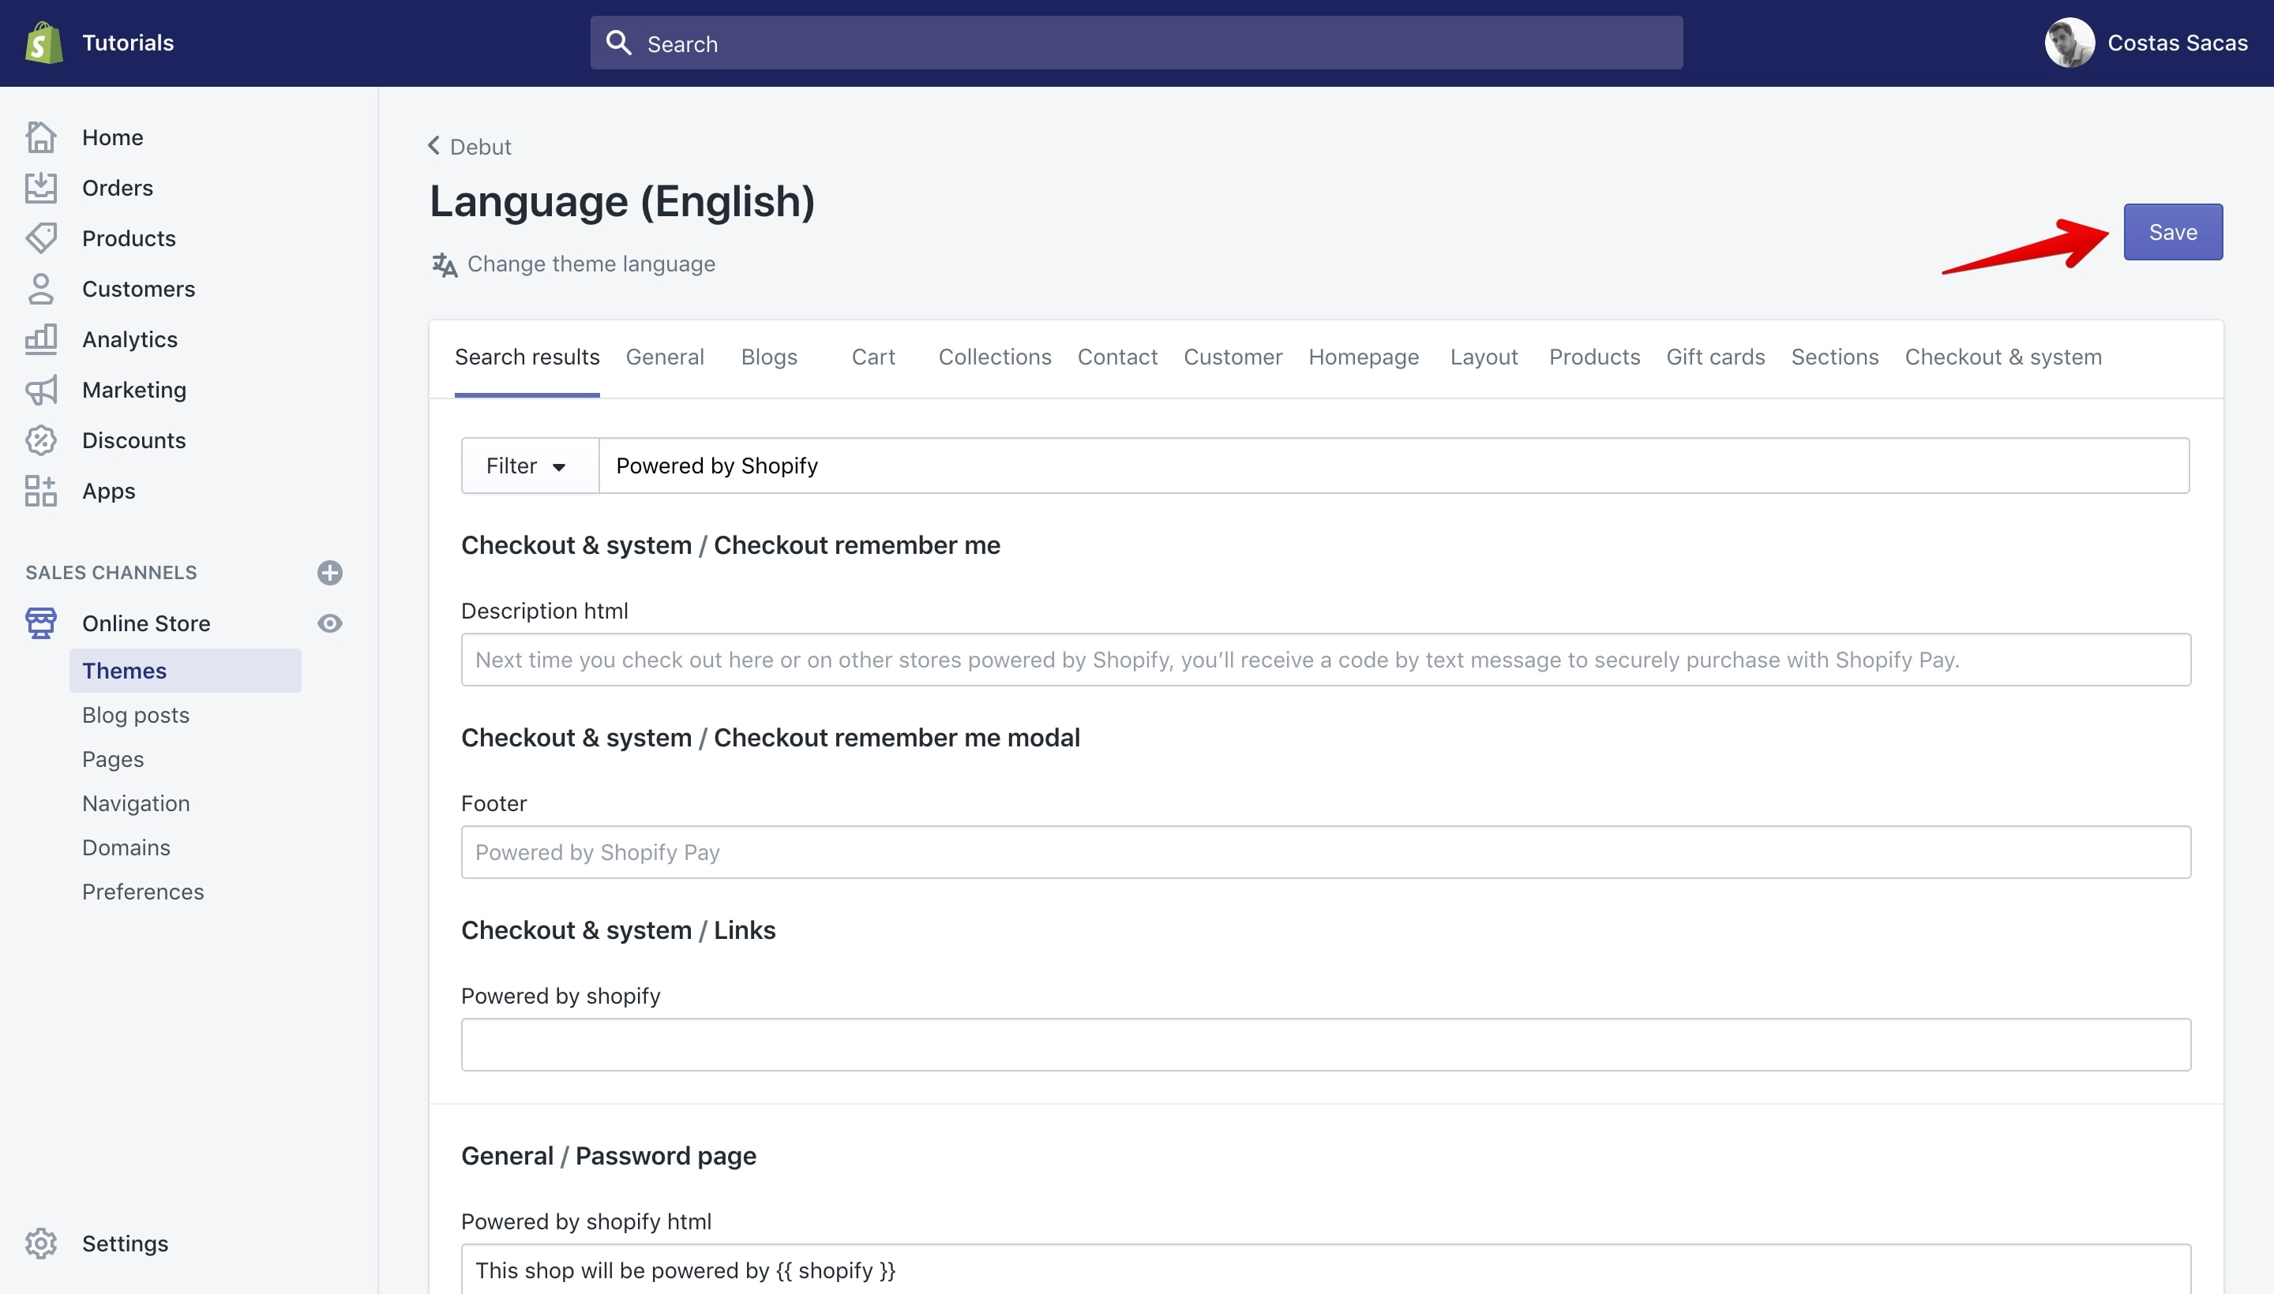Switch to the Checkout & system tab
2274x1294 pixels.
pyautogui.click(x=2002, y=357)
